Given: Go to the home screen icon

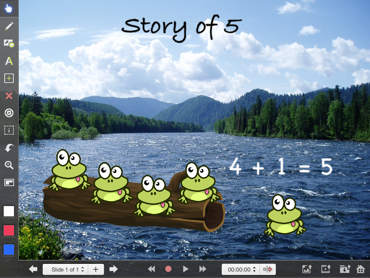Looking at the screenshot, I should (x=360, y=269).
